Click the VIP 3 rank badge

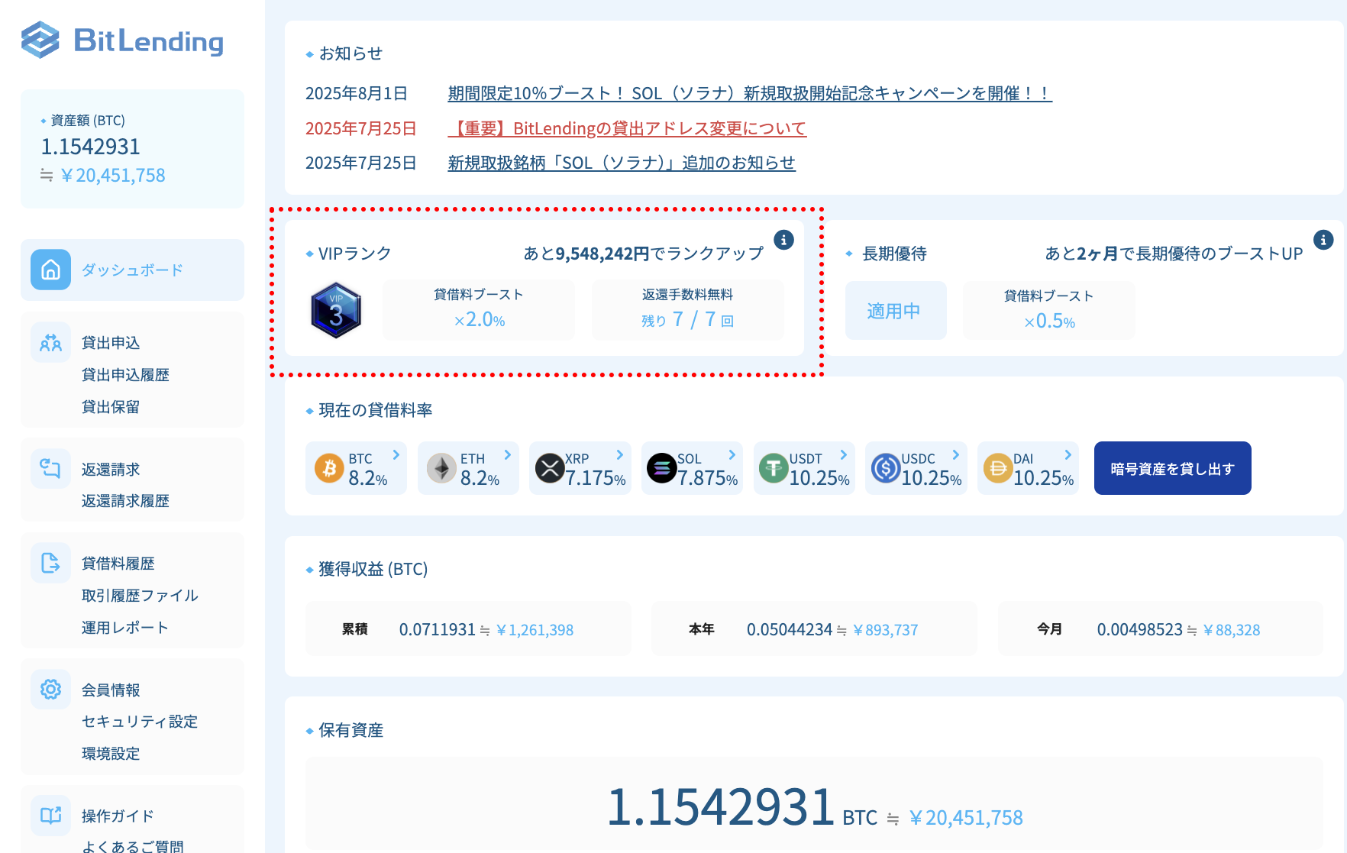point(336,311)
